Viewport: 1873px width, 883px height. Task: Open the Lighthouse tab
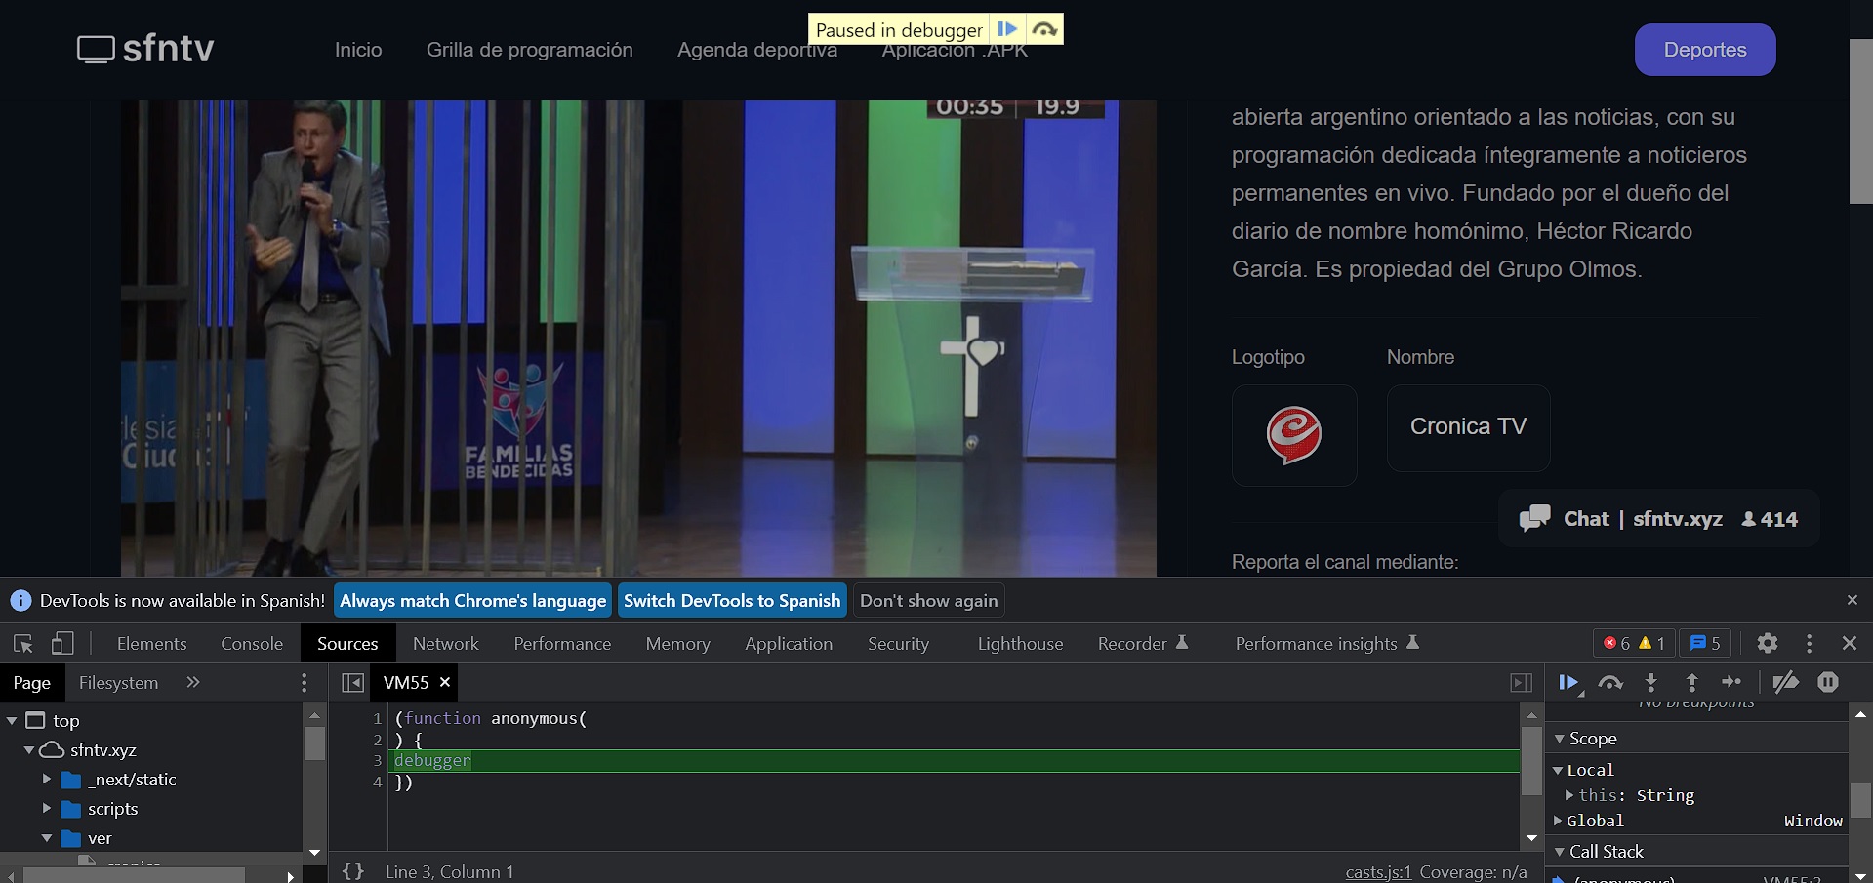1020,643
